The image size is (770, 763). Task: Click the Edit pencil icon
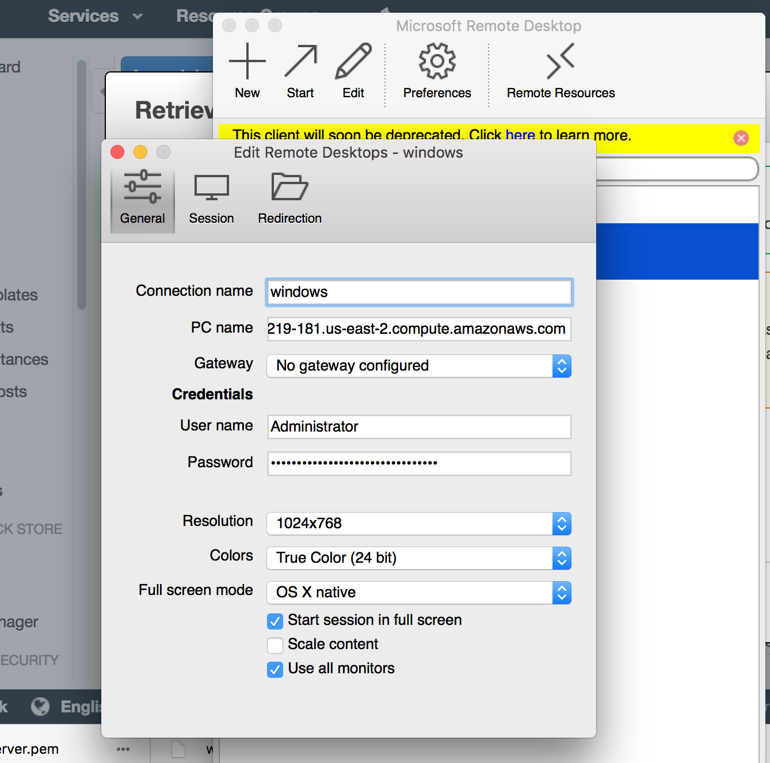click(x=353, y=61)
